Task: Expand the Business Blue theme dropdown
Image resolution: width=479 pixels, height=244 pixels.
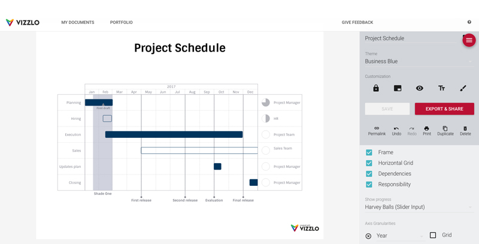Action: pyautogui.click(x=419, y=62)
